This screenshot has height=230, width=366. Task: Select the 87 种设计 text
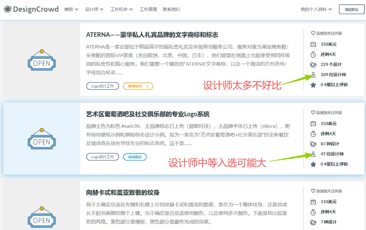coord(330,144)
